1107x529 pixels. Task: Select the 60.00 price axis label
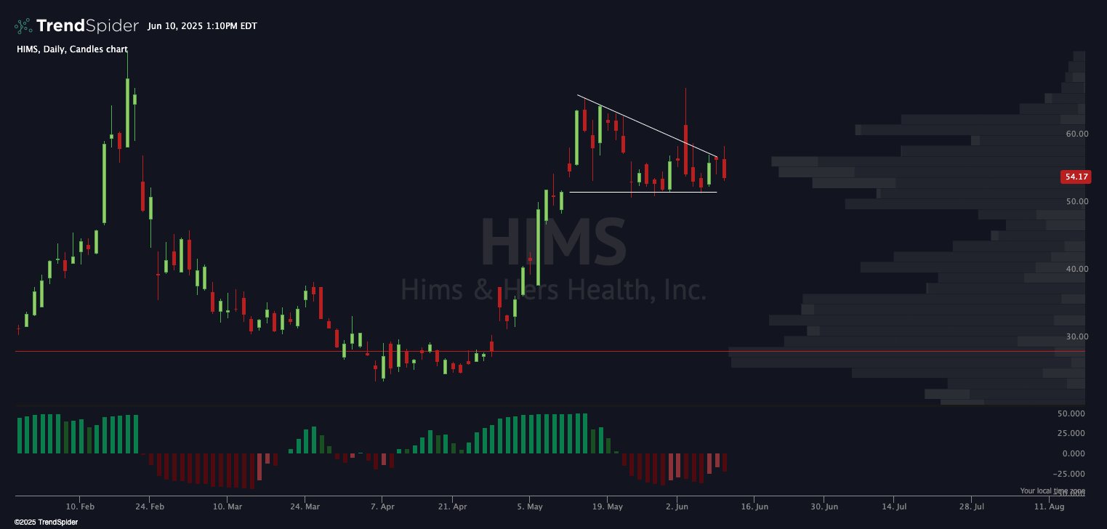pyautogui.click(x=1077, y=134)
